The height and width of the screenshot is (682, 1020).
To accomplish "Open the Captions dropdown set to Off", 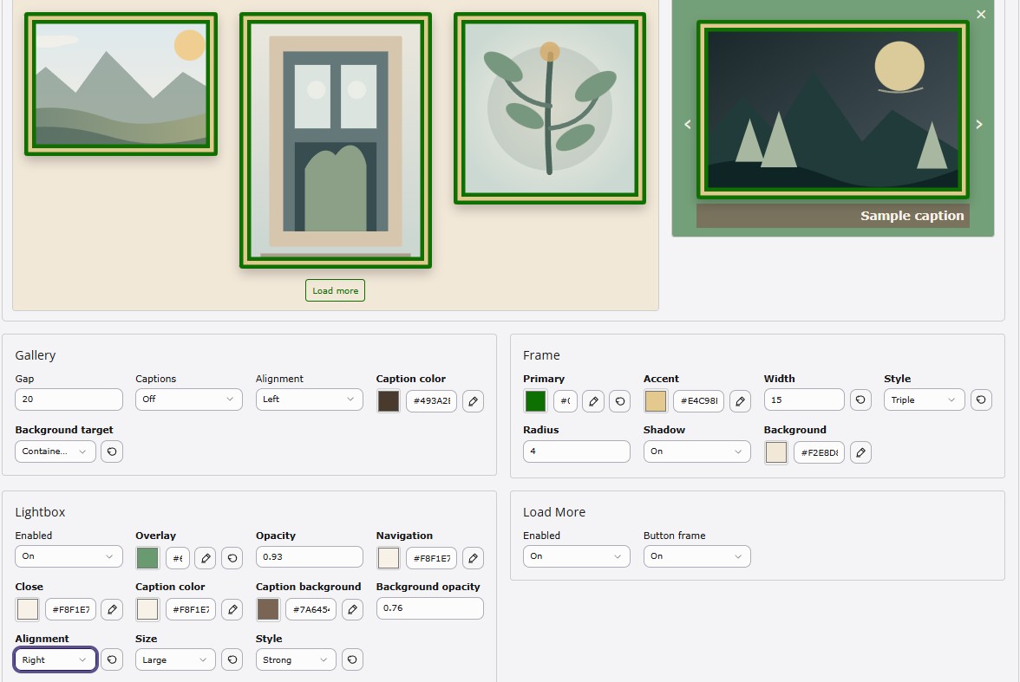I will click(189, 399).
